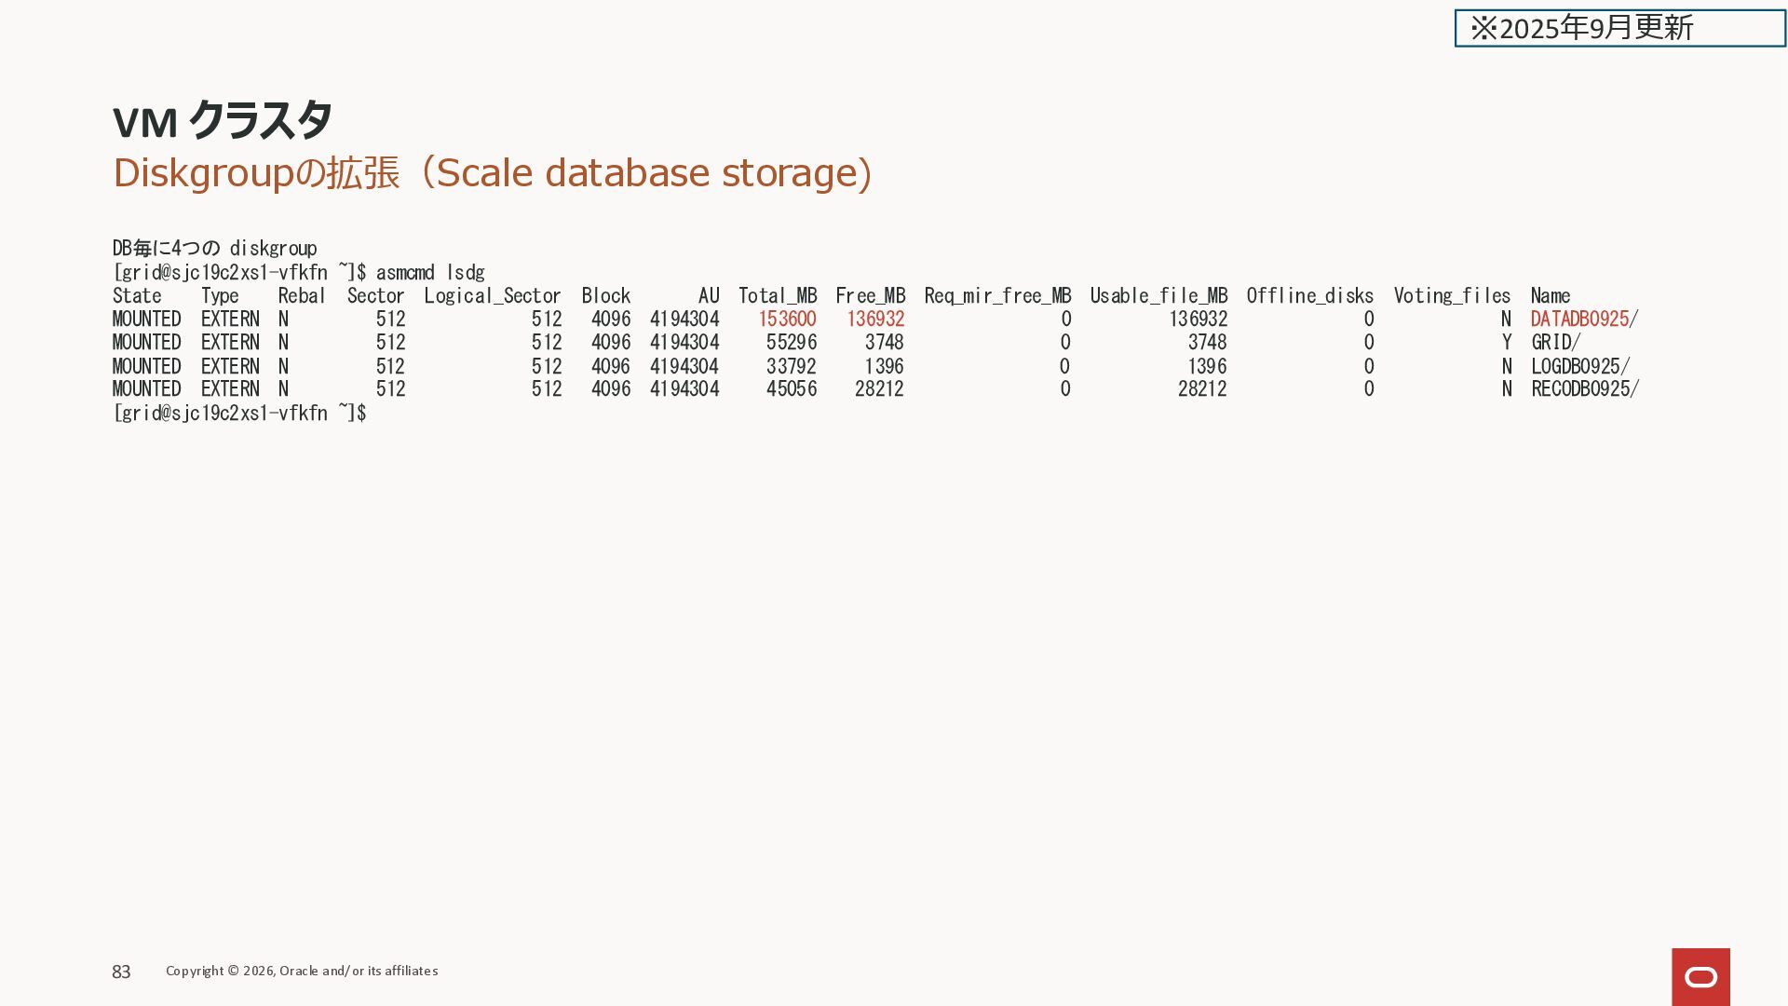
Task: Click the VM クラスタ slide title
Action: coord(222,121)
